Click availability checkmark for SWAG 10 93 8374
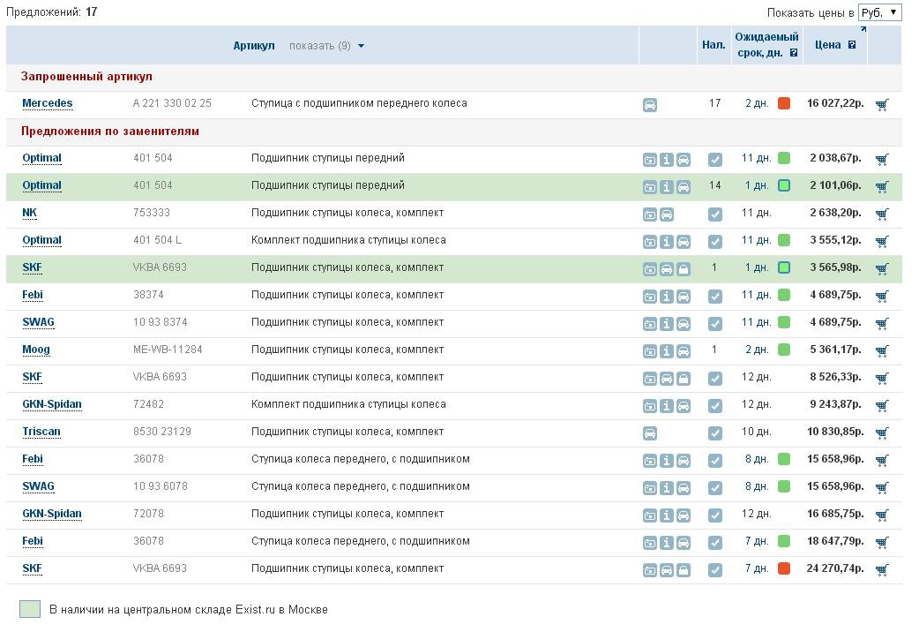The width and height of the screenshot is (919, 632). click(715, 324)
